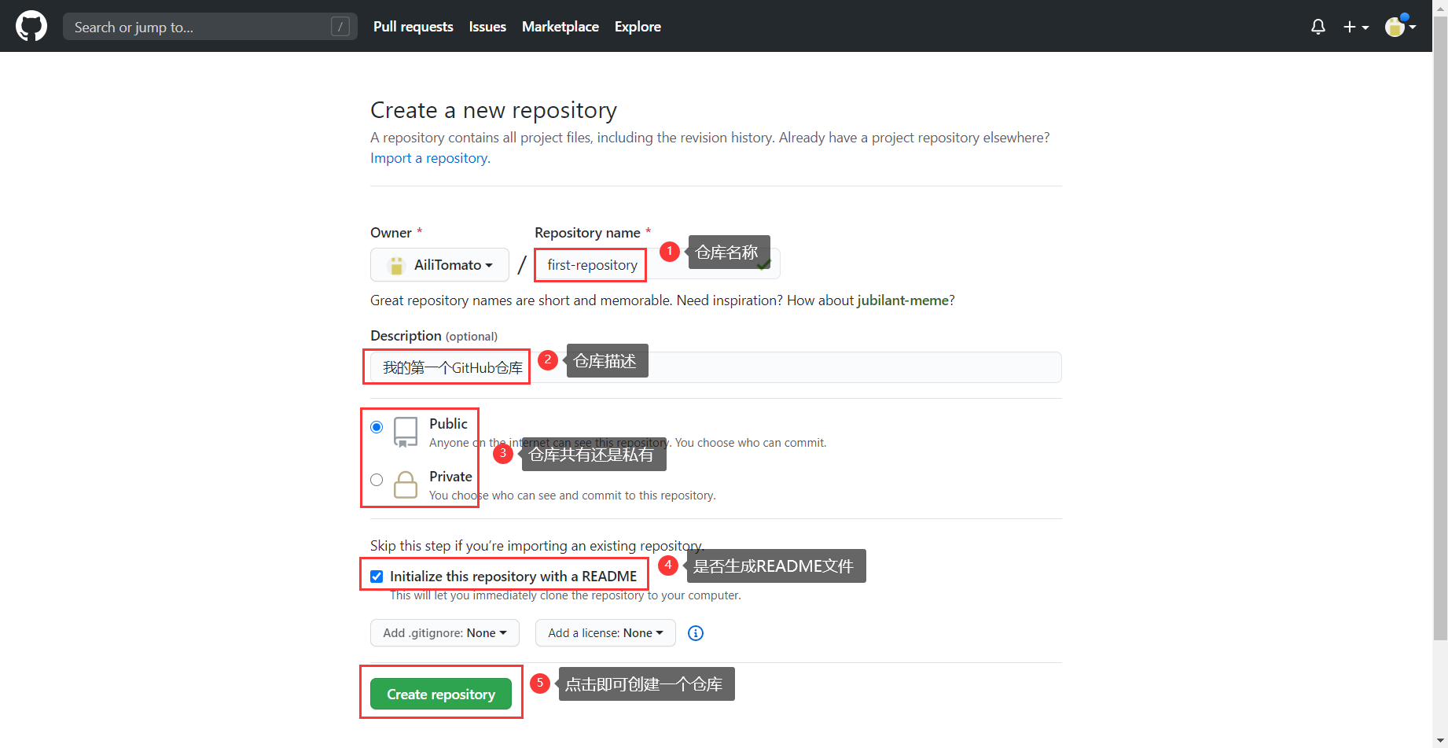This screenshot has height=748, width=1448.
Task: Click the Create a new repository heading
Action: [494, 110]
